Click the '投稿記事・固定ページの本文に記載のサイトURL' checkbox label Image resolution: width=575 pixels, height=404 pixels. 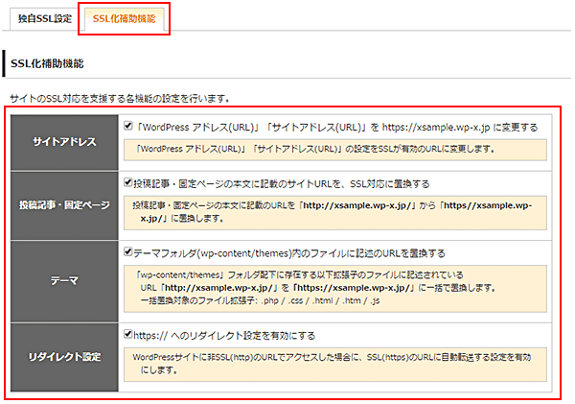283,182
